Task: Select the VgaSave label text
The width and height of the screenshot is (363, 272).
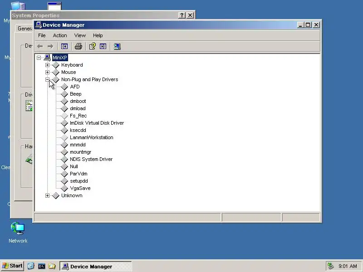Action: click(x=80, y=188)
